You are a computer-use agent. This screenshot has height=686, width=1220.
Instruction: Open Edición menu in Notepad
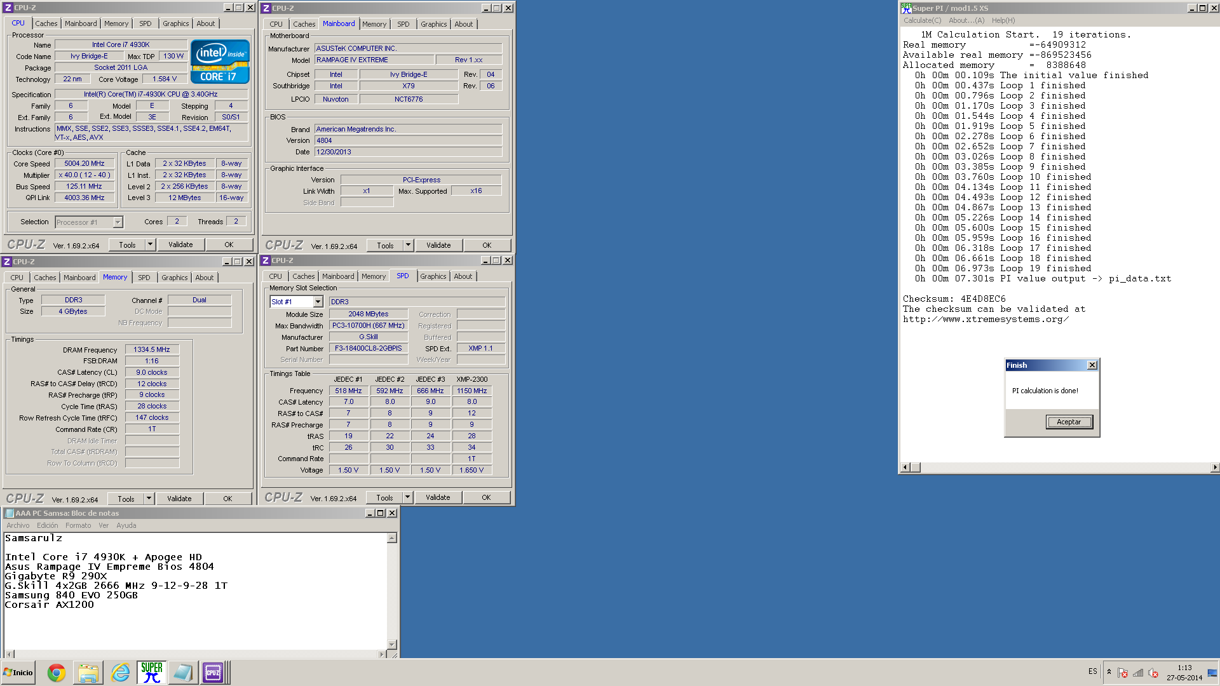click(47, 525)
